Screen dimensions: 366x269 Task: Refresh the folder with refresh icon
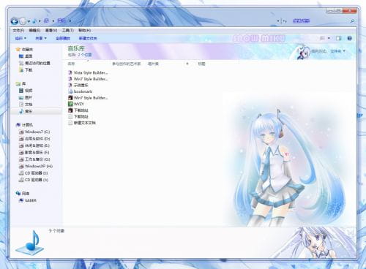pos(285,21)
